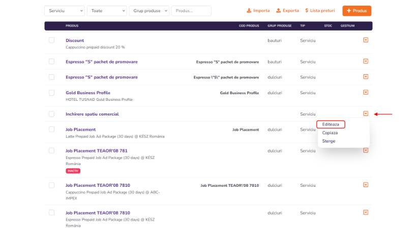Open actions arrow for Job Placement TEAOR'08 781
Image resolution: width=417 pixels, height=228 pixels.
366,151
